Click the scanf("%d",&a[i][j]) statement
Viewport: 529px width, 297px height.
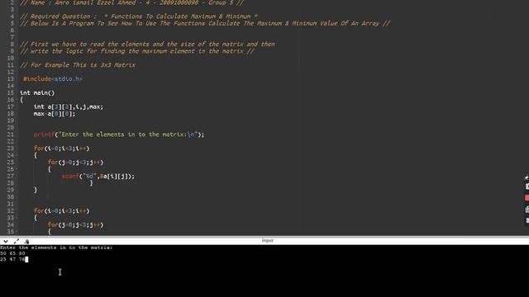[x=98, y=176]
